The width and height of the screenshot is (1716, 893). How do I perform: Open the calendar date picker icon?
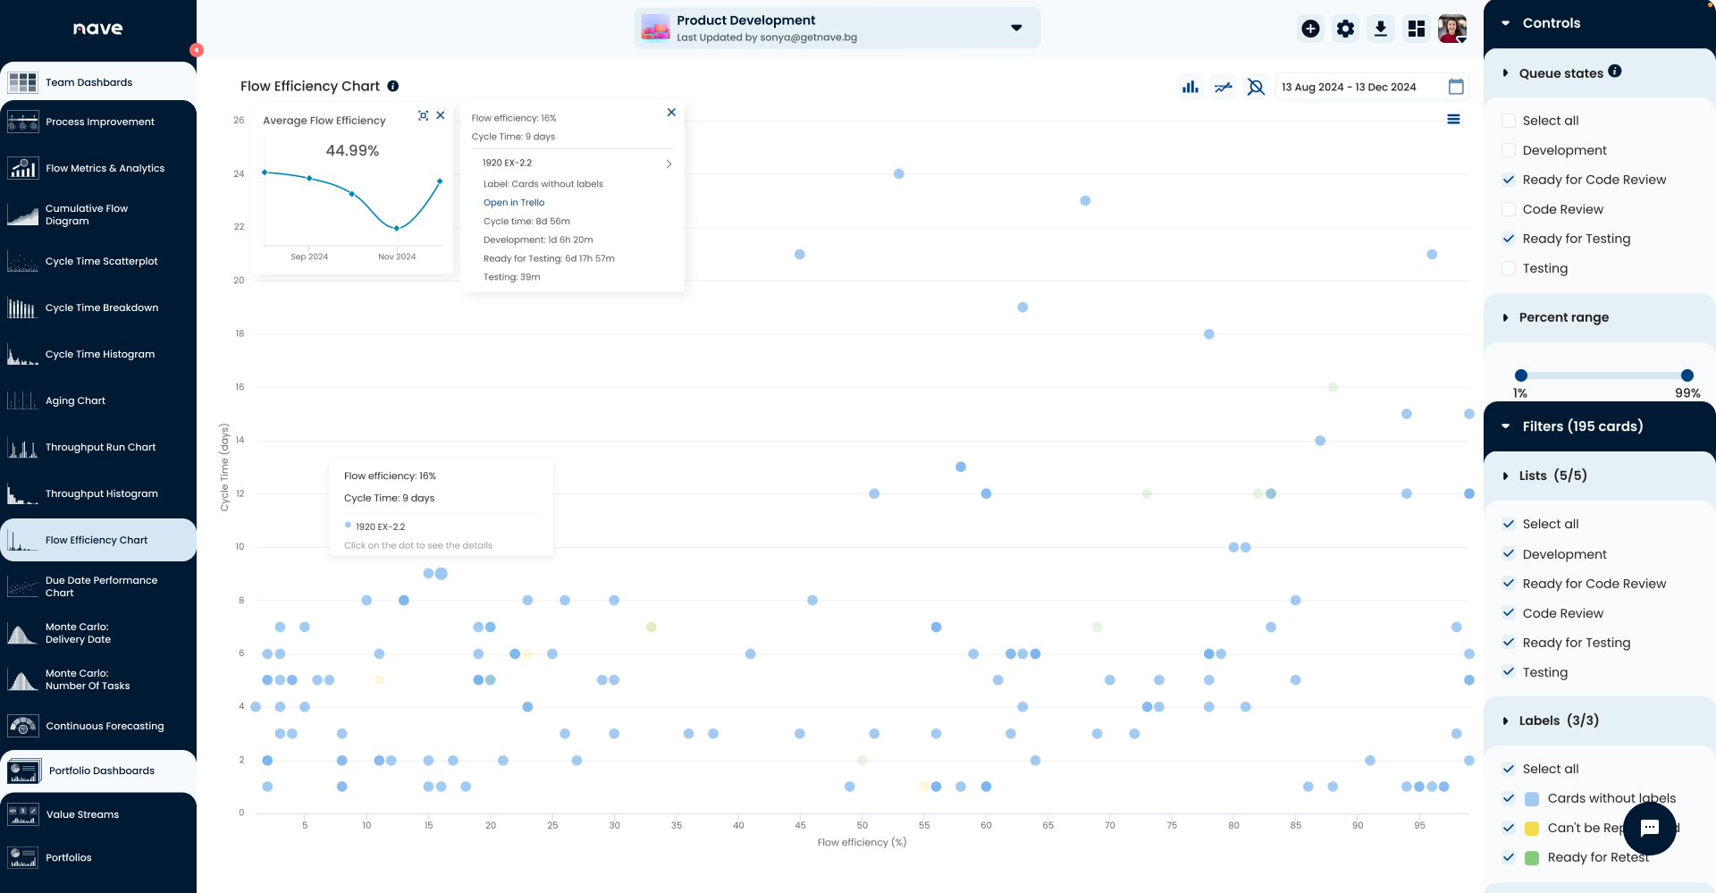(1456, 87)
